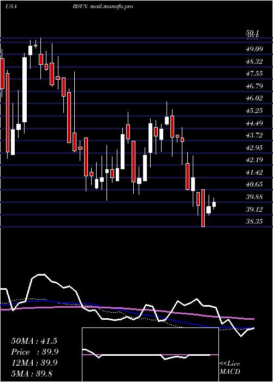Screen dimensions: 273x382
Task: Click the last white candlestick on the right
Action: click(x=214, y=204)
